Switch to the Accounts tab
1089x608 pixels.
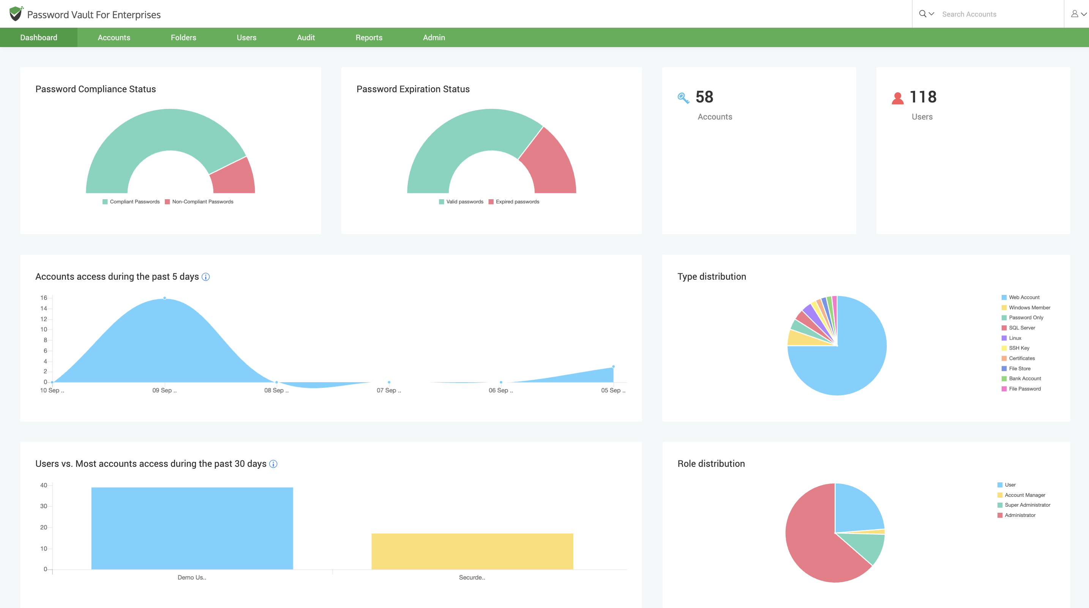pos(114,37)
